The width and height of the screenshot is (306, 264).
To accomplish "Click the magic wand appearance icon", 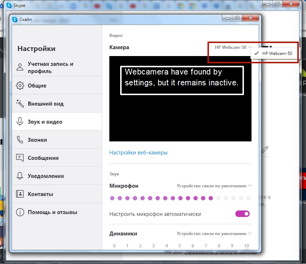I will (x=20, y=104).
